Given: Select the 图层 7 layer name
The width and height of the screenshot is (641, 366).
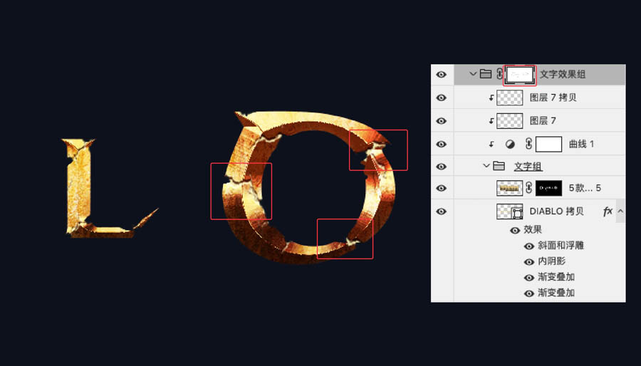Looking at the screenshot, I should pos(543,121).
